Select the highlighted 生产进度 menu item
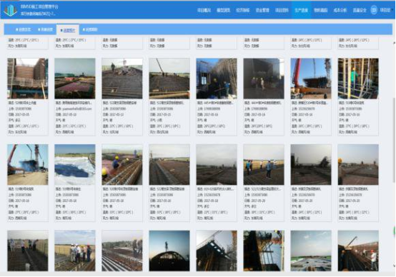The image size is (396, 277). tap(302, 10)
